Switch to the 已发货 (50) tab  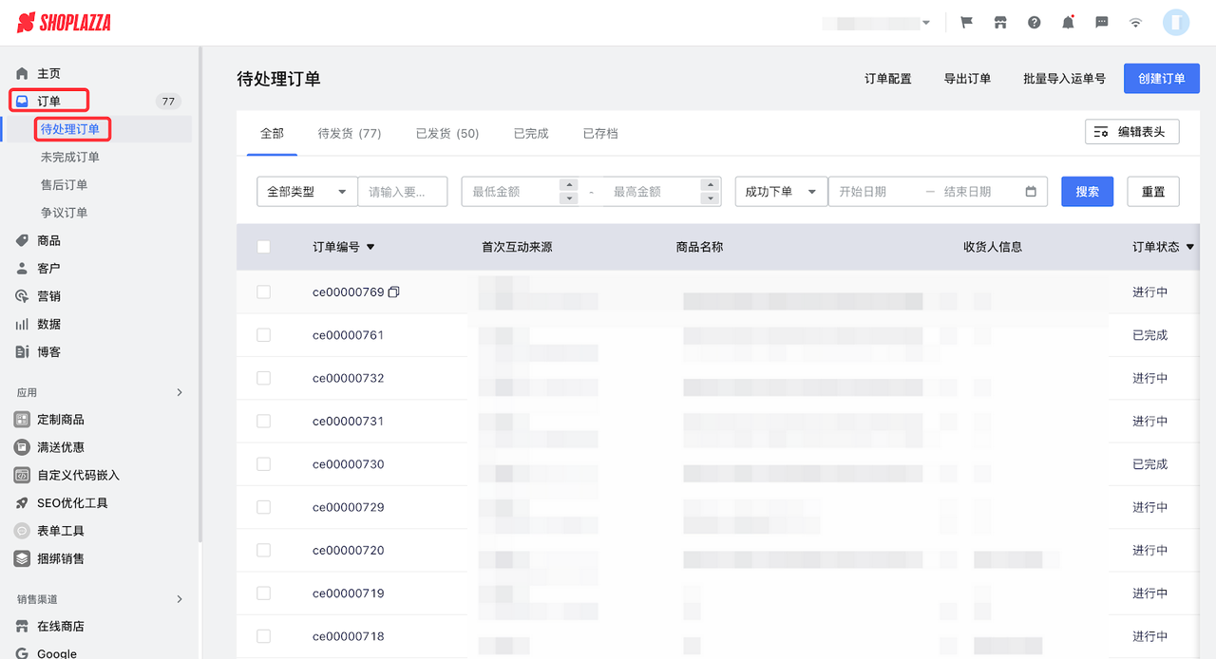click(x=446, y=133)
